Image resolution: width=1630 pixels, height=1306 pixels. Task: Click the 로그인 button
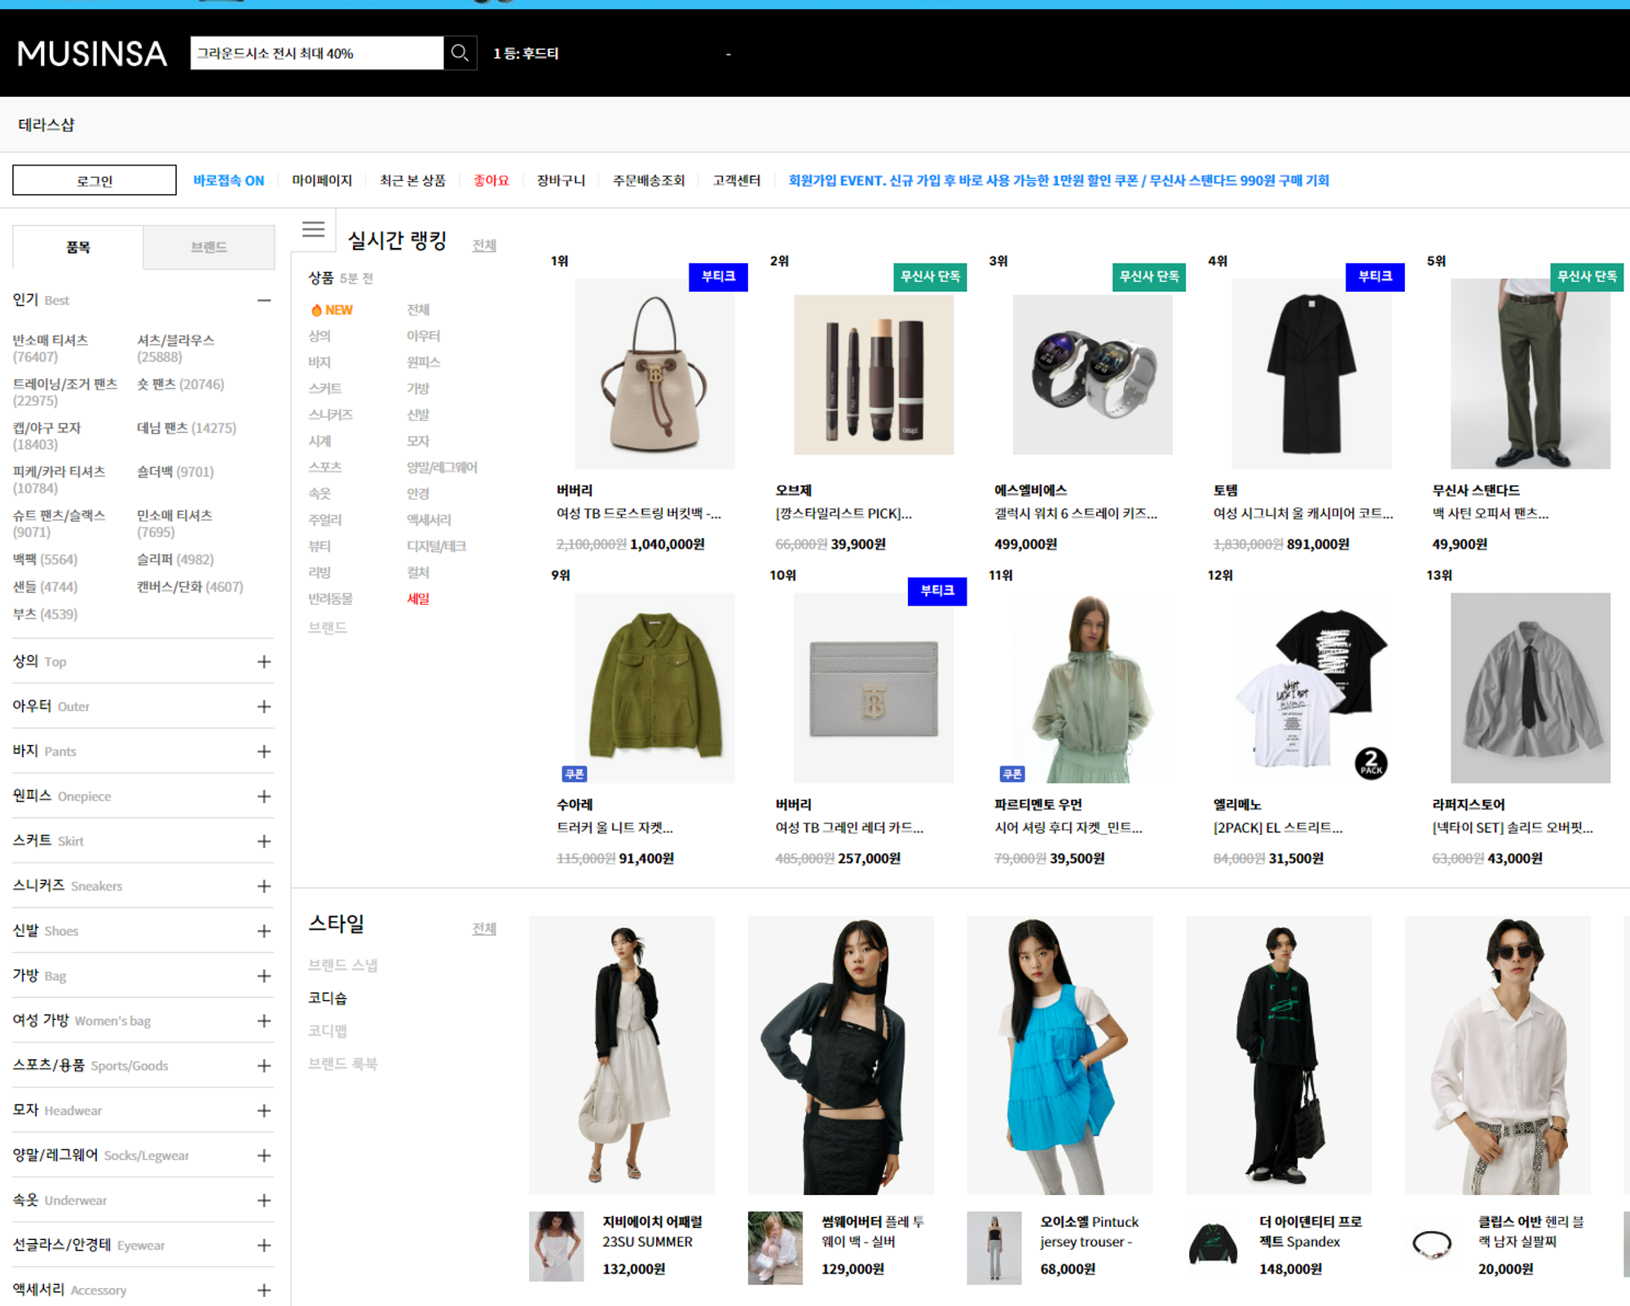[x=95, y=180]
